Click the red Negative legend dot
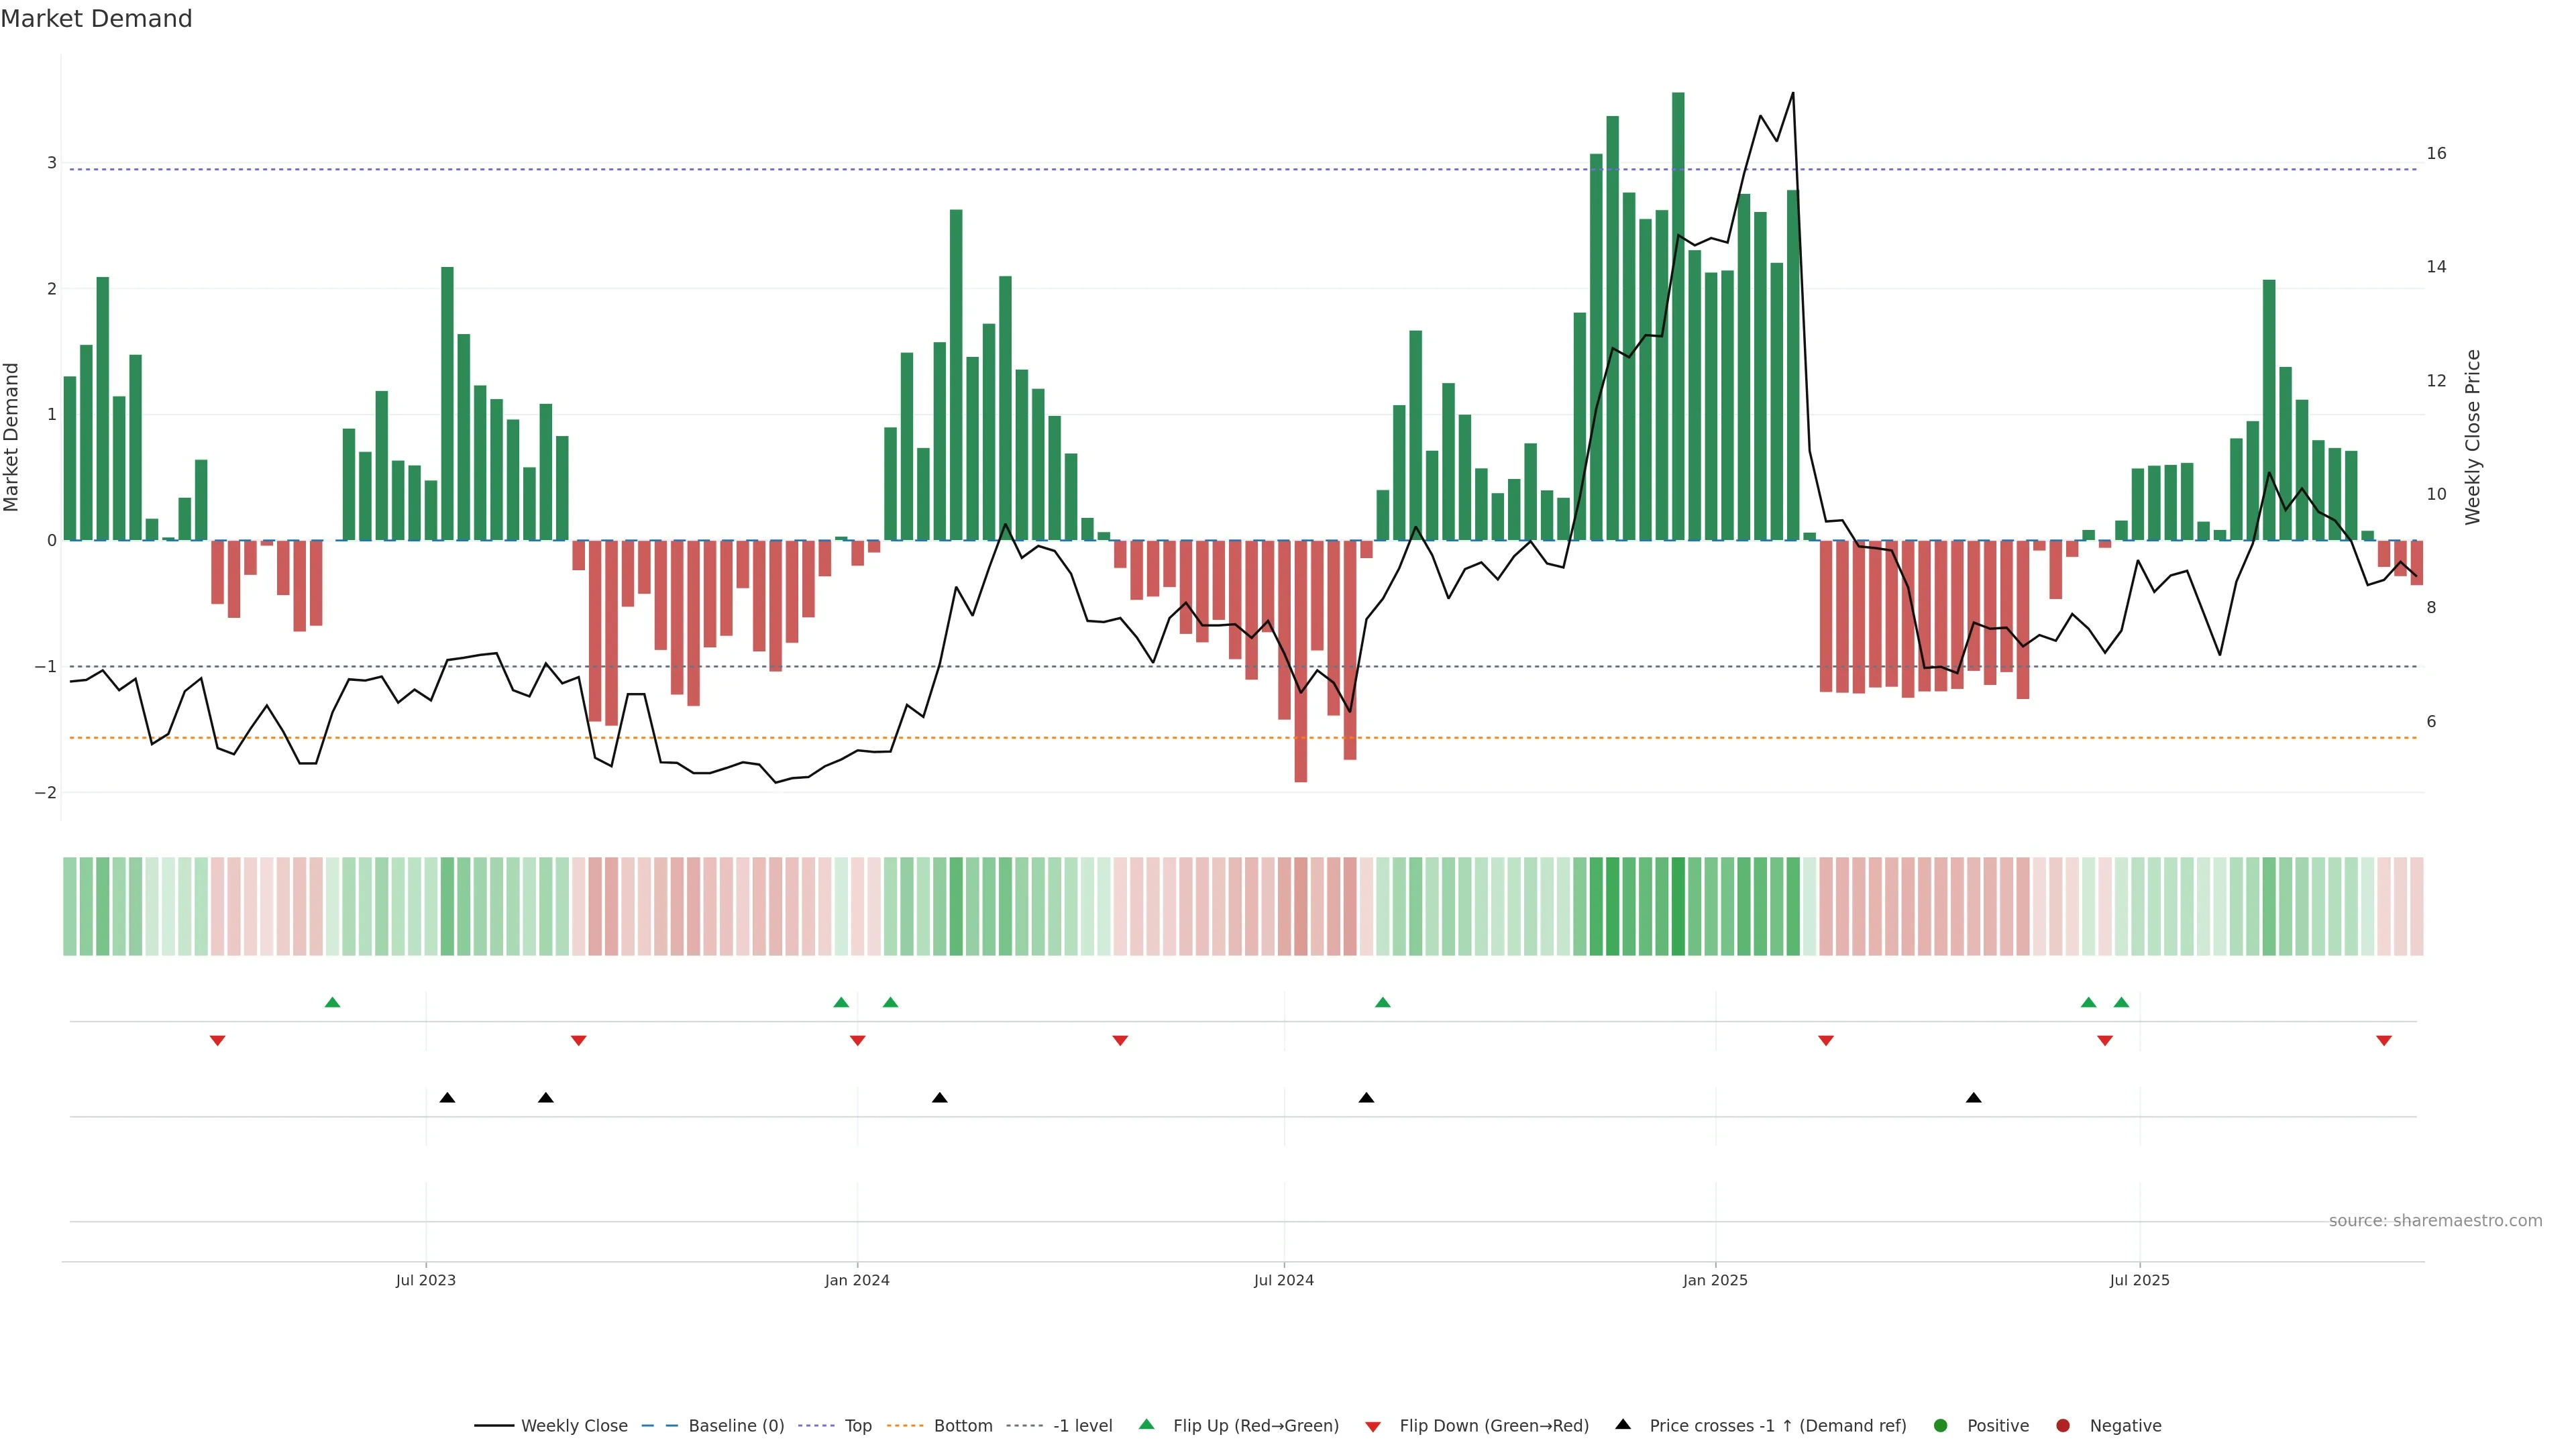 tap(2063, 1426)
